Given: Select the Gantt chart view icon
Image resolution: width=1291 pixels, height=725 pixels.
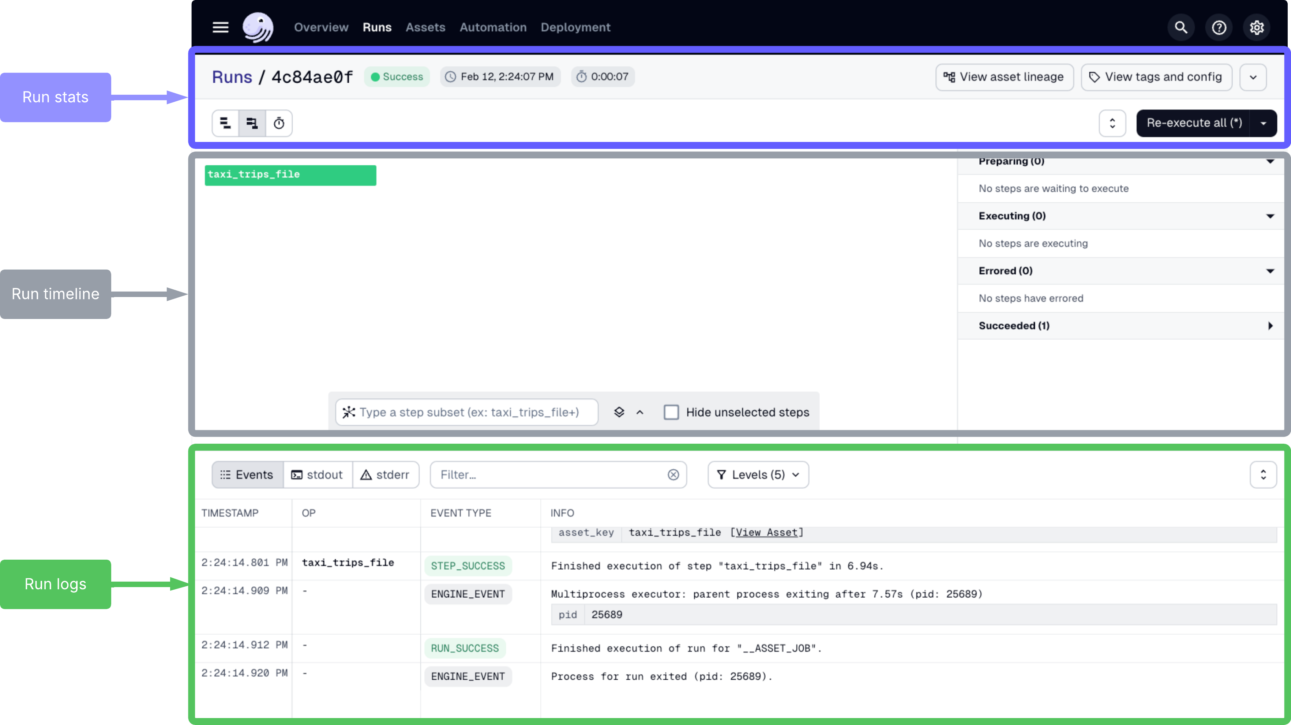Looking at the screenshot, I should 252,123.
